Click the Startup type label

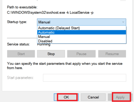click(17, 22)
